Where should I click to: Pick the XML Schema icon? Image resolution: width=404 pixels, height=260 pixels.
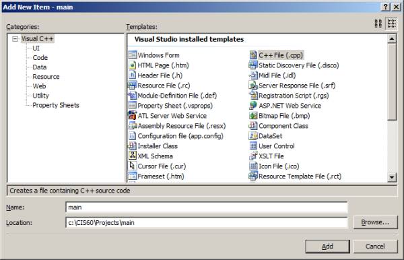tap(133, 156)
